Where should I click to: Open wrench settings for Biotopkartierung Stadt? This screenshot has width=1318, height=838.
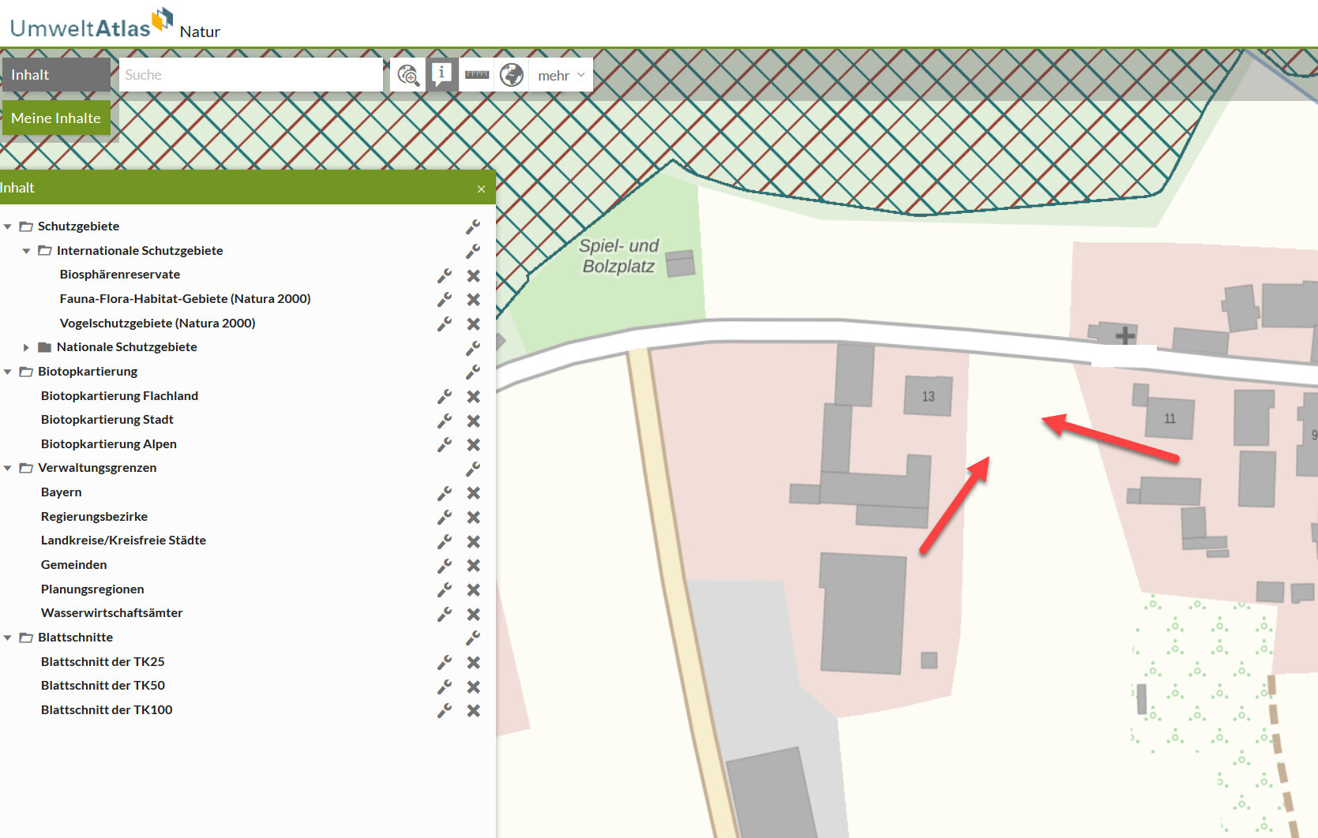click(x=445, y=421)
